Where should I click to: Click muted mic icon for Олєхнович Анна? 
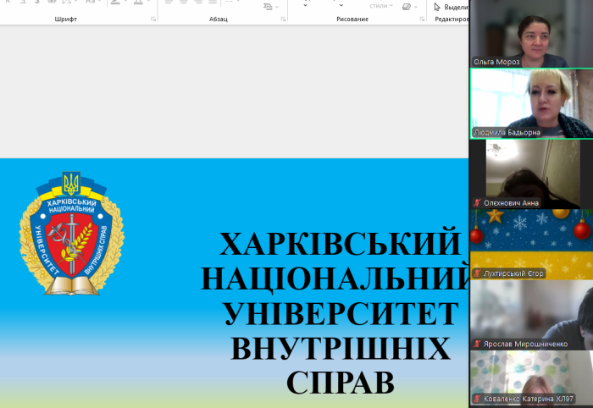coord(477,203)
